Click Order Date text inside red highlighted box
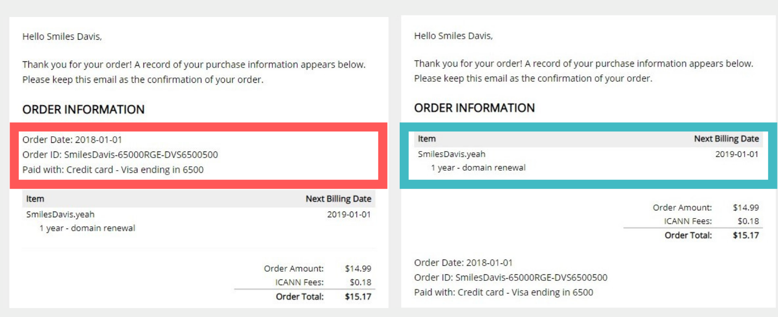Screen dimensions: 778x317 click(72, 140)
